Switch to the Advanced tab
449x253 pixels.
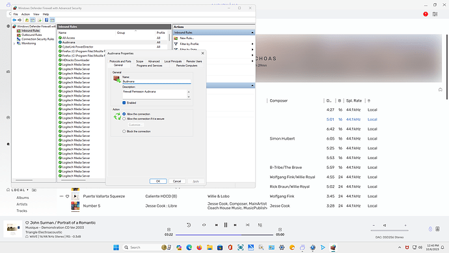[x=154, y=61]
